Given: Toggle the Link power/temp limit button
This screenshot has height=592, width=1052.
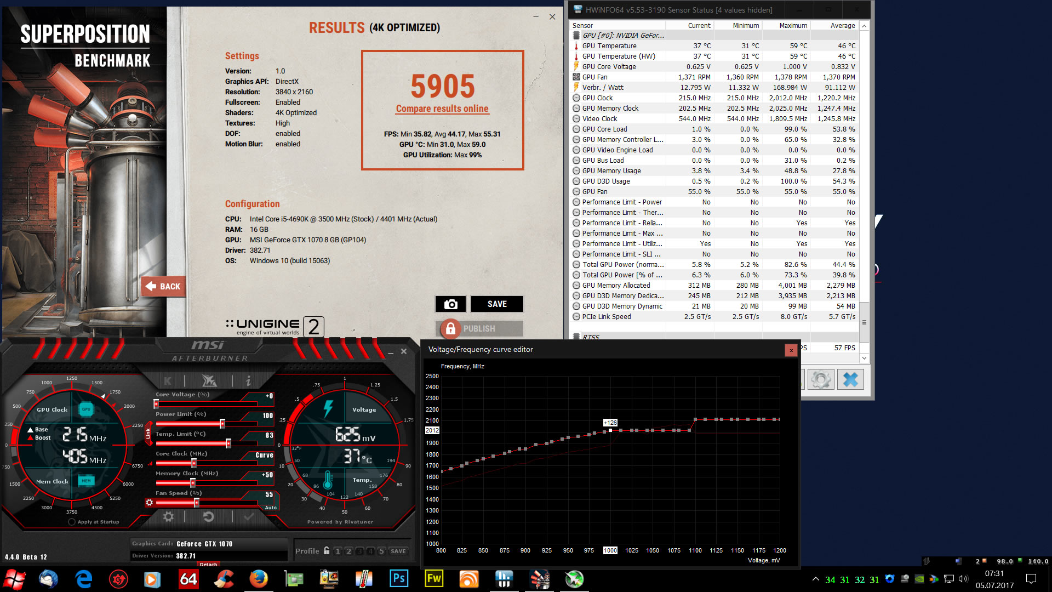Looking at the screenshot, I should click(148, 434).
